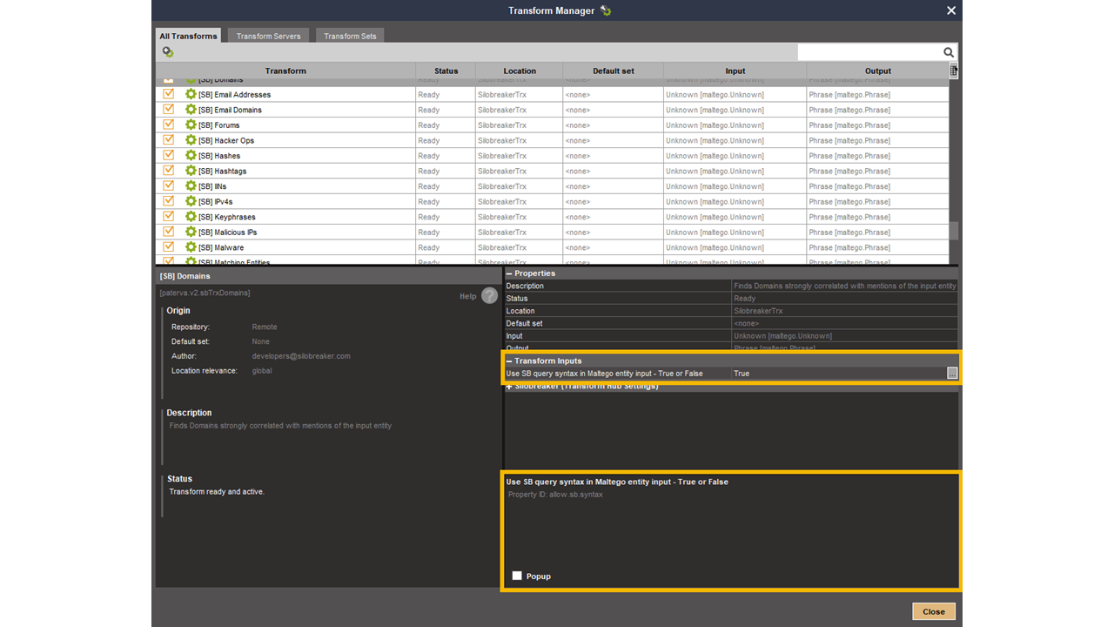The height and width of the screenshot is (627, 1114).
Task: Uncheck the [SB] Malicious IPs transform
Action: pos(169,232)
